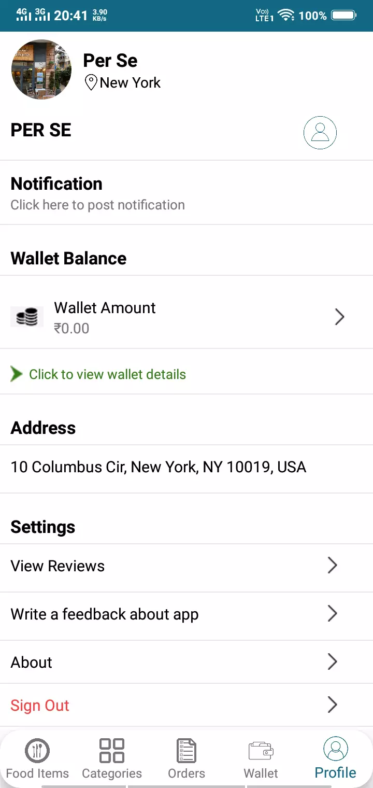Open View Reviews chevron arrow
Viewport: 373px width, 788px height.
pyautogui.click(x=333, y=565)
